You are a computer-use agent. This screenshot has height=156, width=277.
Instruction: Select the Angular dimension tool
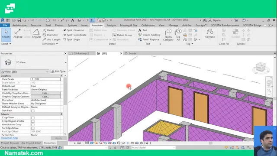click(36, 34)
